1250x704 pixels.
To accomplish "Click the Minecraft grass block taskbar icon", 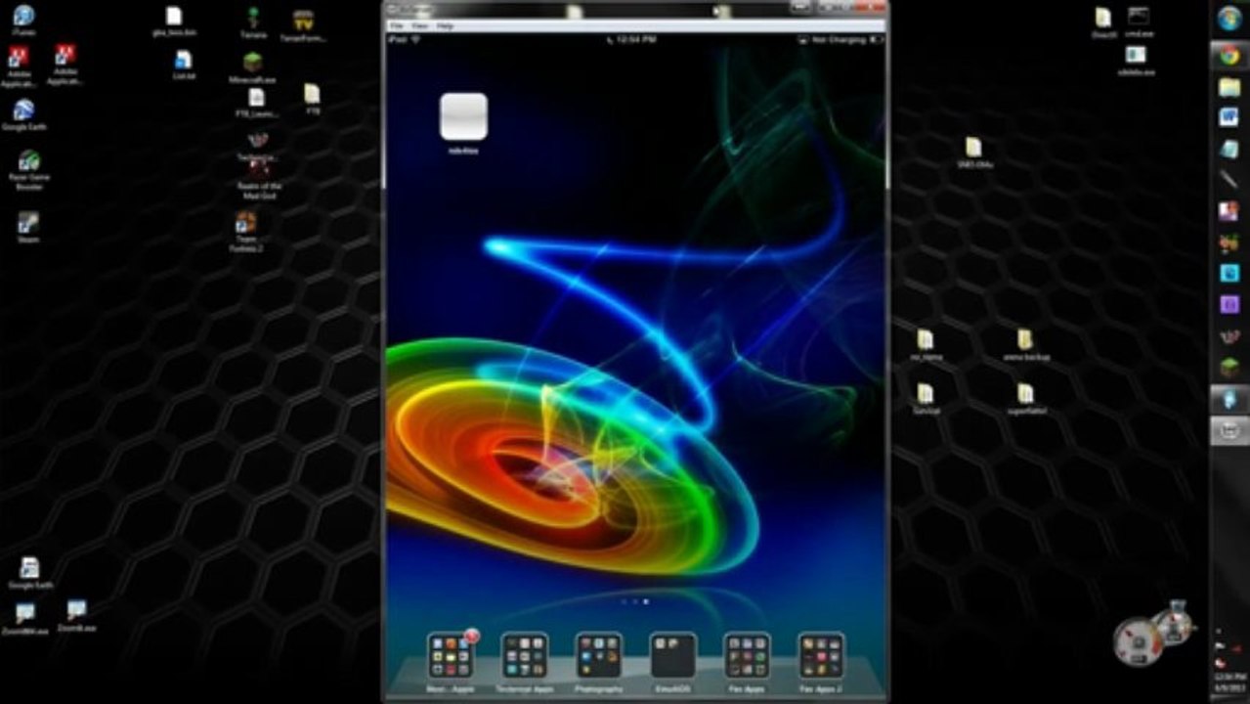I will coord(1229,368).
